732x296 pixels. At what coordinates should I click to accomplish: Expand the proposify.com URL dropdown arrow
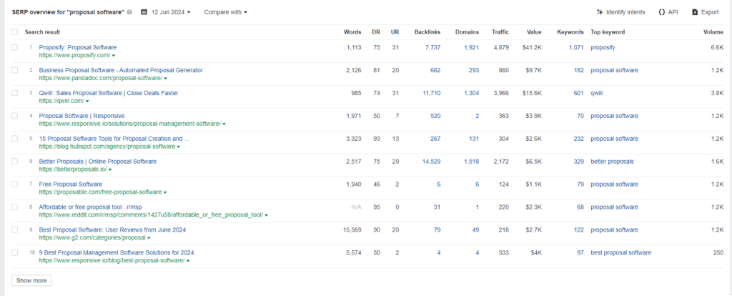coord(114,56)
